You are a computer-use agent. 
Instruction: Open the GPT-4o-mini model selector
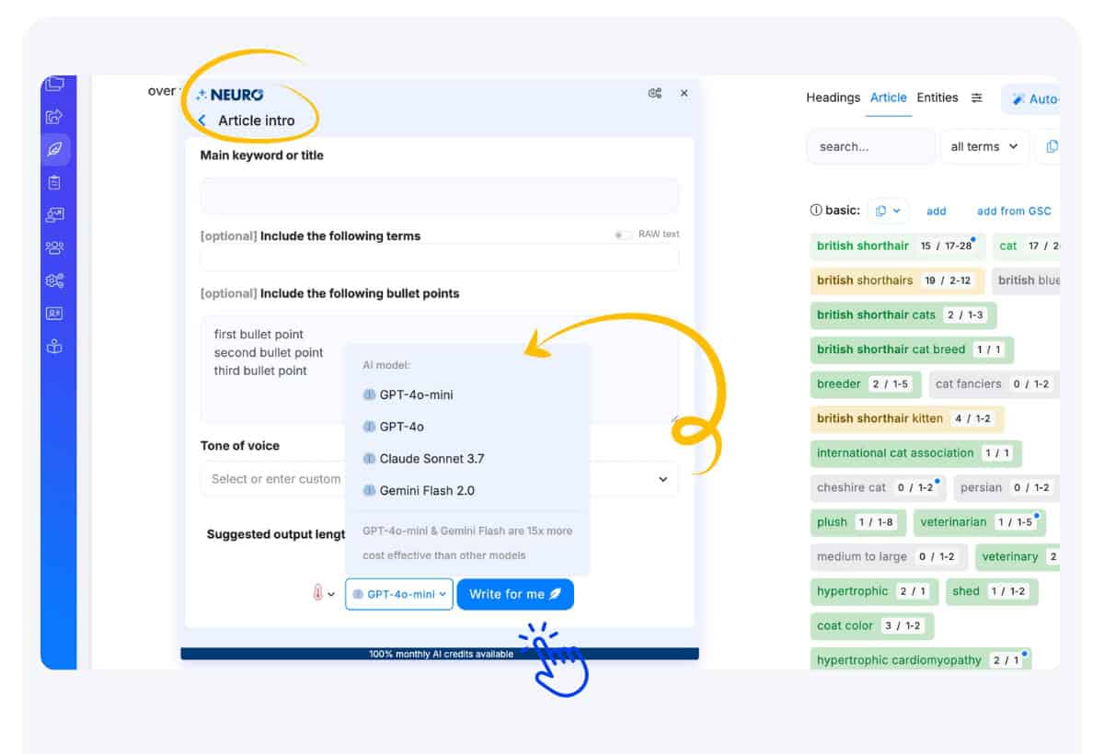(x=399, y=594)
